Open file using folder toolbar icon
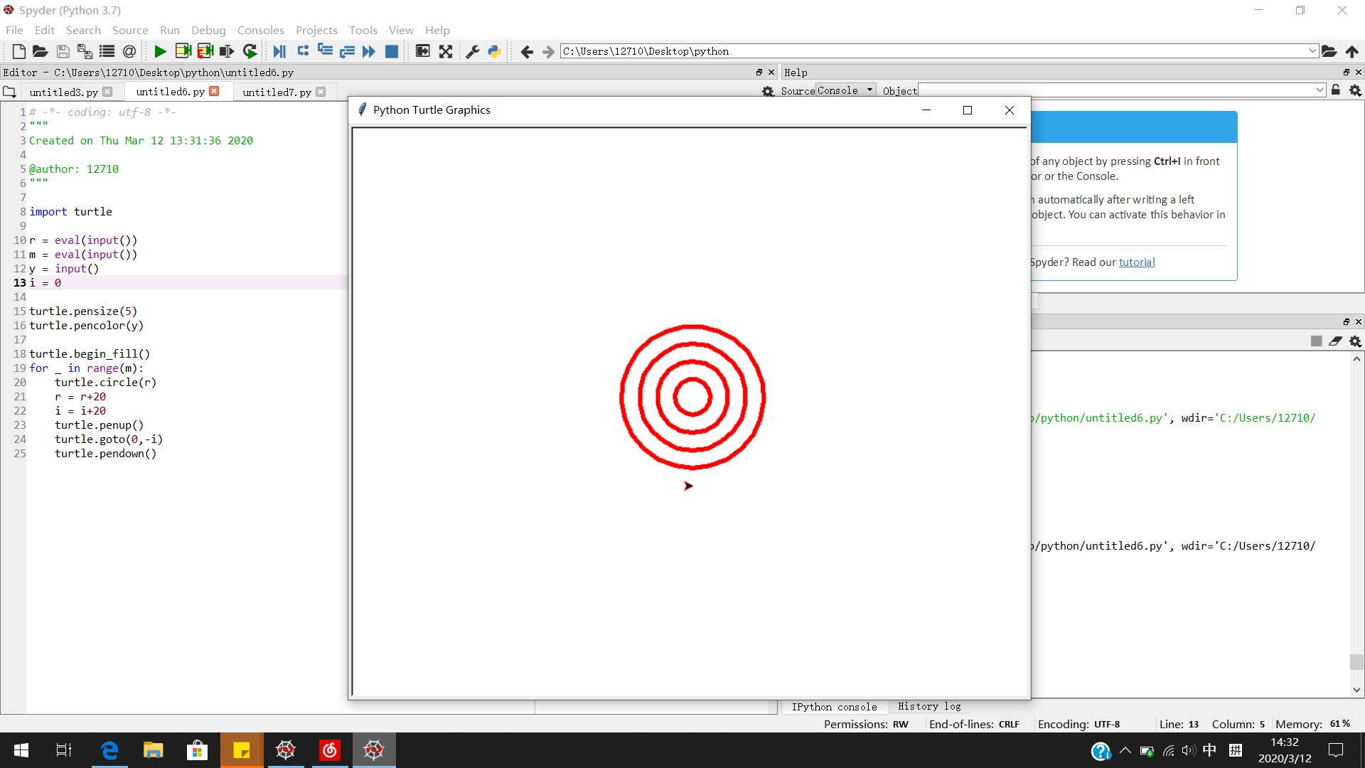The height and width of the screenshot is (768, 1365). coord(41,51)
